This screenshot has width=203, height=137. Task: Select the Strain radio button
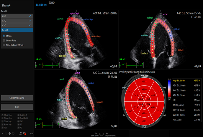(x=4, y=36)
